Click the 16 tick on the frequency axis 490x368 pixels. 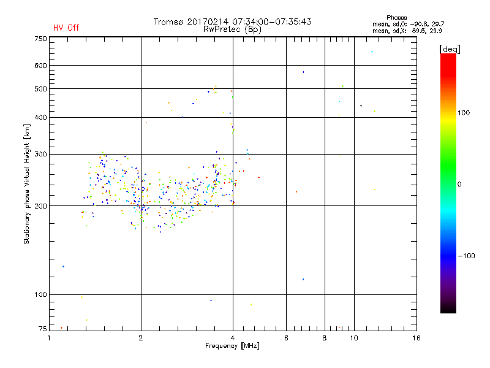(416, 338)
